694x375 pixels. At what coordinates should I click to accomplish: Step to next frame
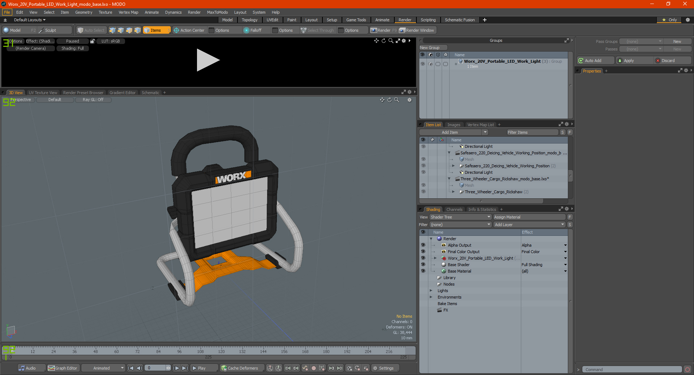tap(176, 368)
